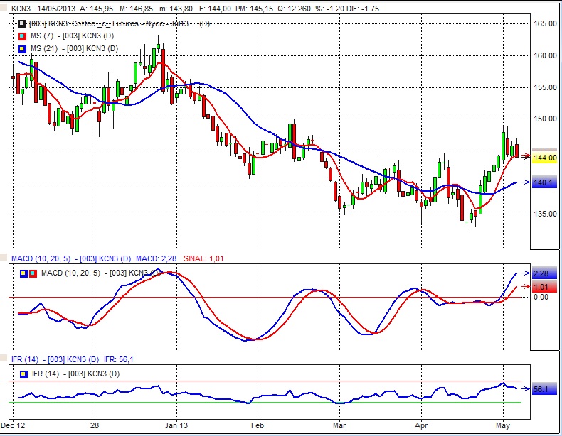The image size is (562, 436).
Task: Click the black KCN3 Coffee Futures legend icon
Action: 22,23
